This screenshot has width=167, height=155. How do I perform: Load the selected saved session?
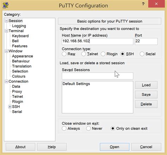(x=146, y=85)
